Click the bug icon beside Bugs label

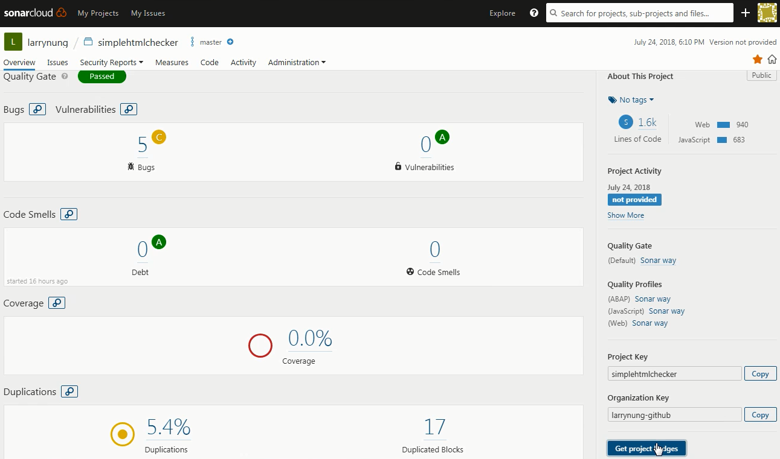click(x=131, y=166)
